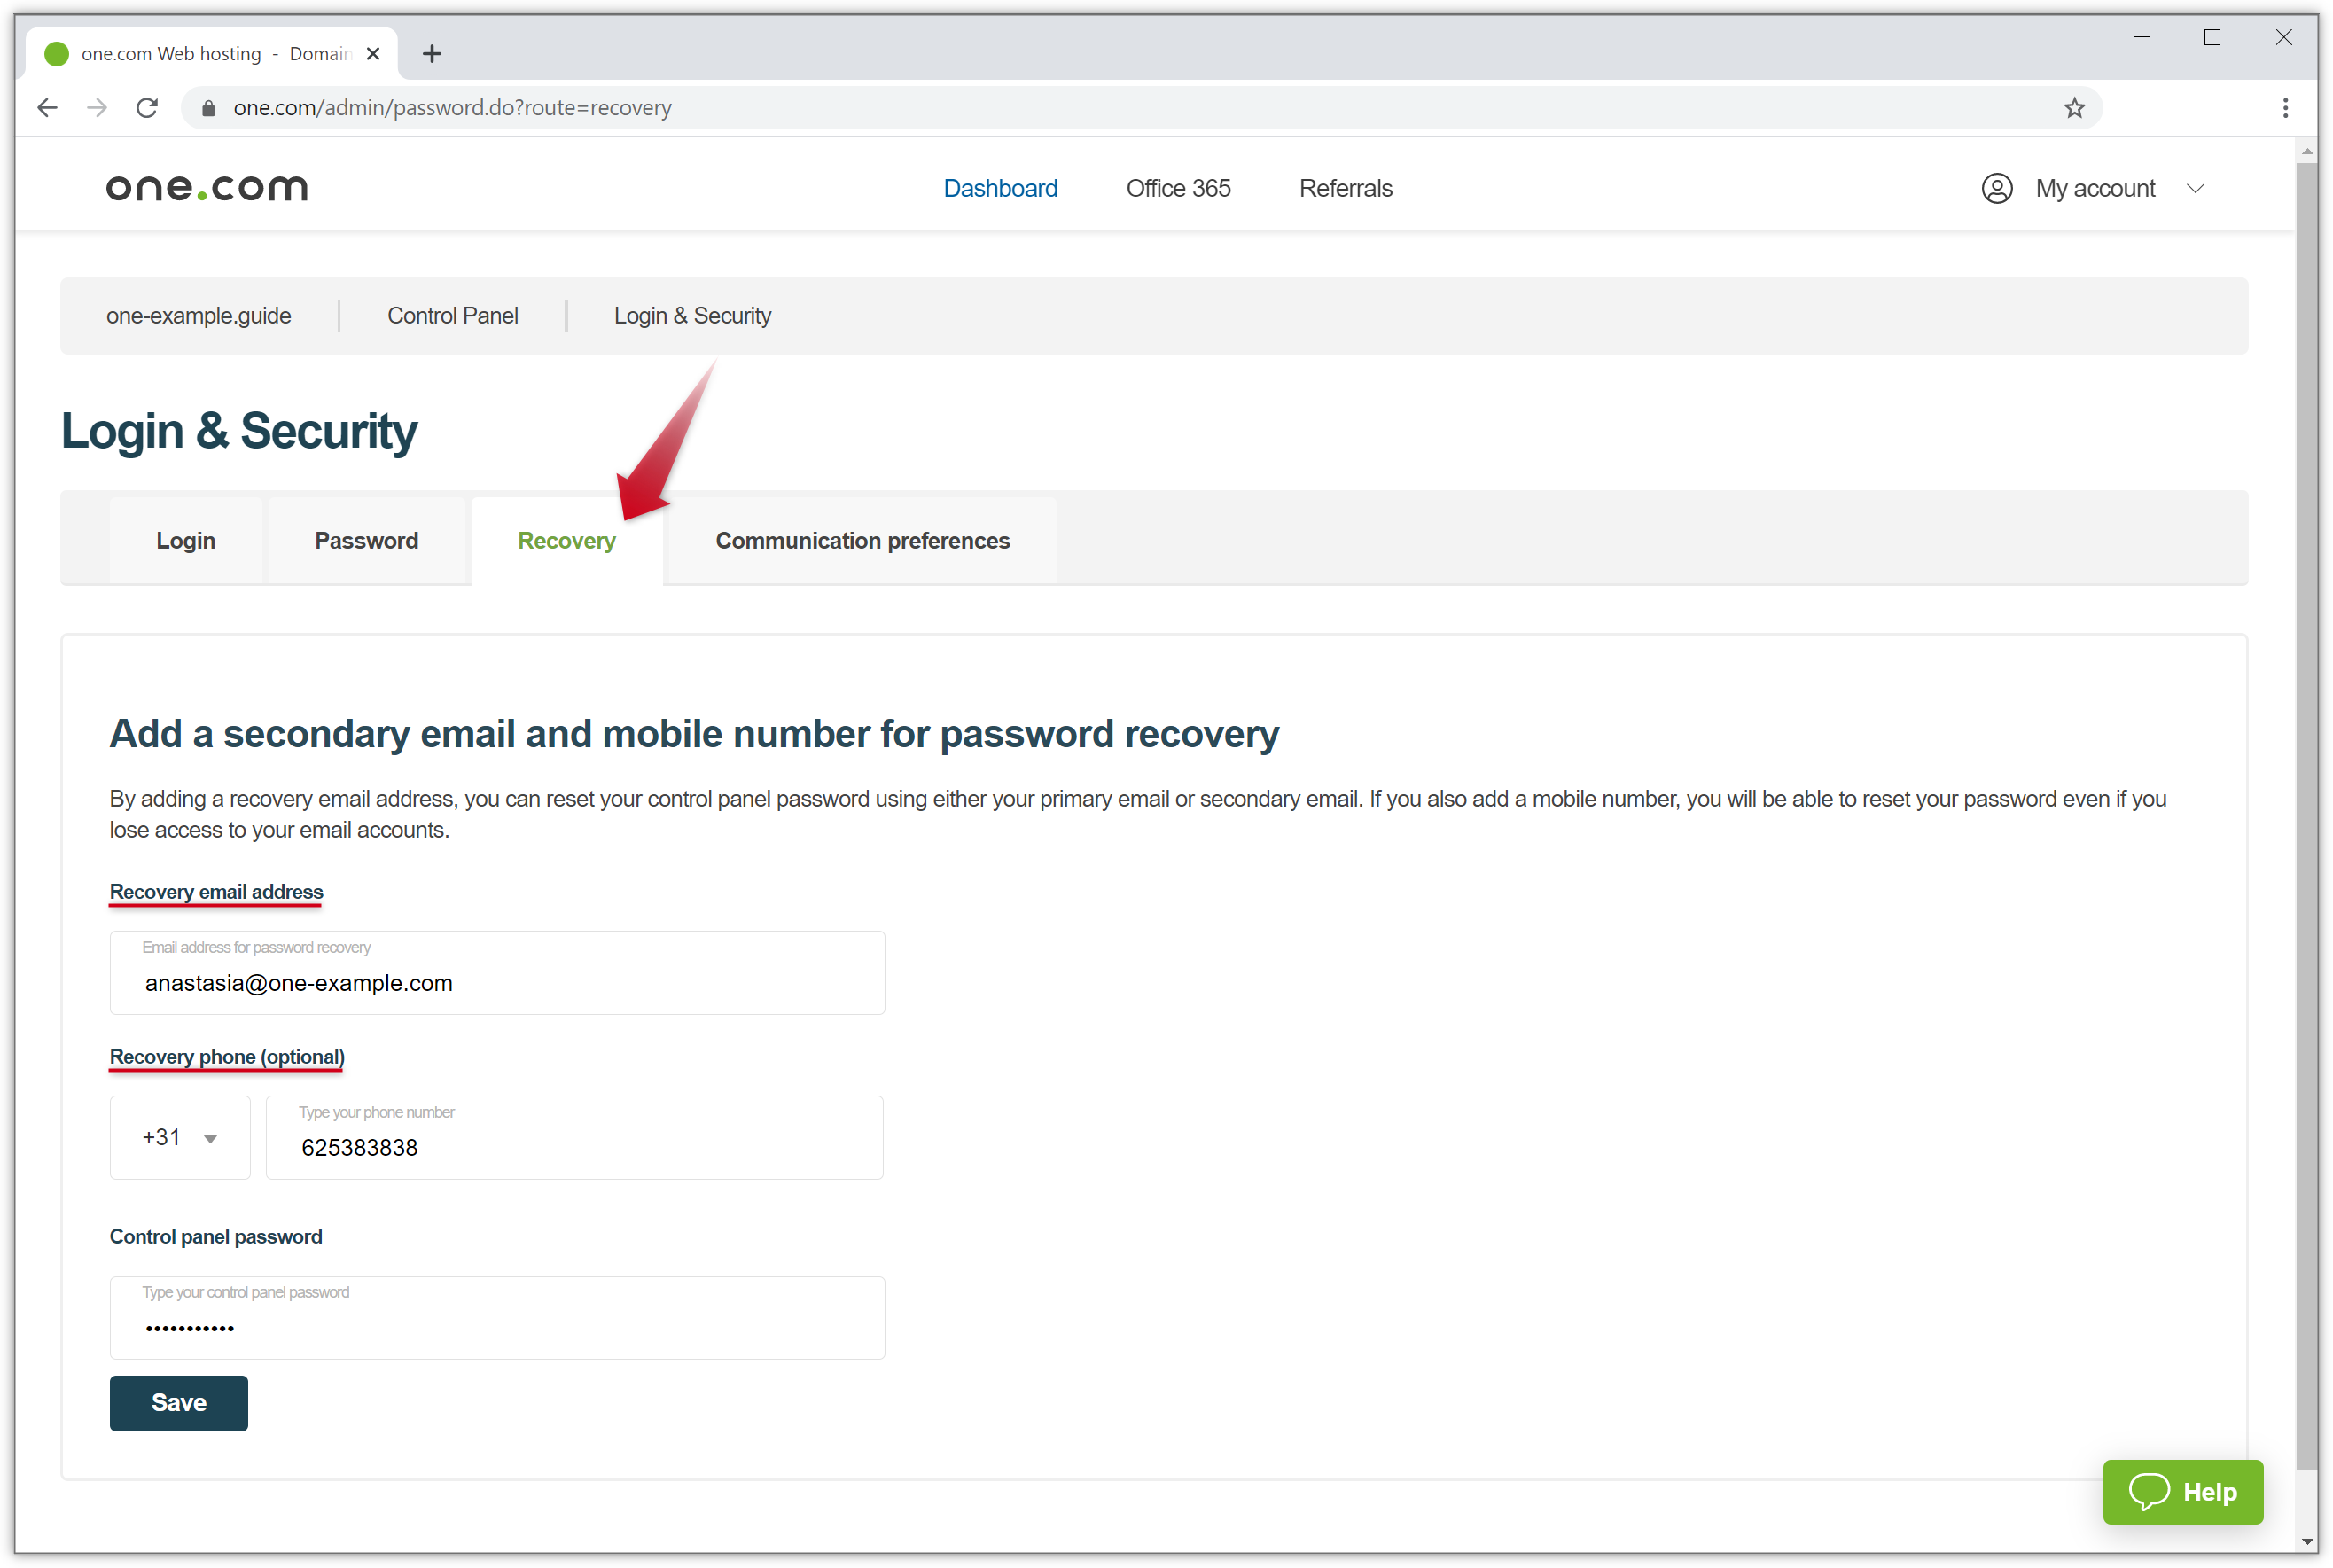2333x1568 pixels.
Task: Click the page vertical scrollbar
Action: 2306,800
